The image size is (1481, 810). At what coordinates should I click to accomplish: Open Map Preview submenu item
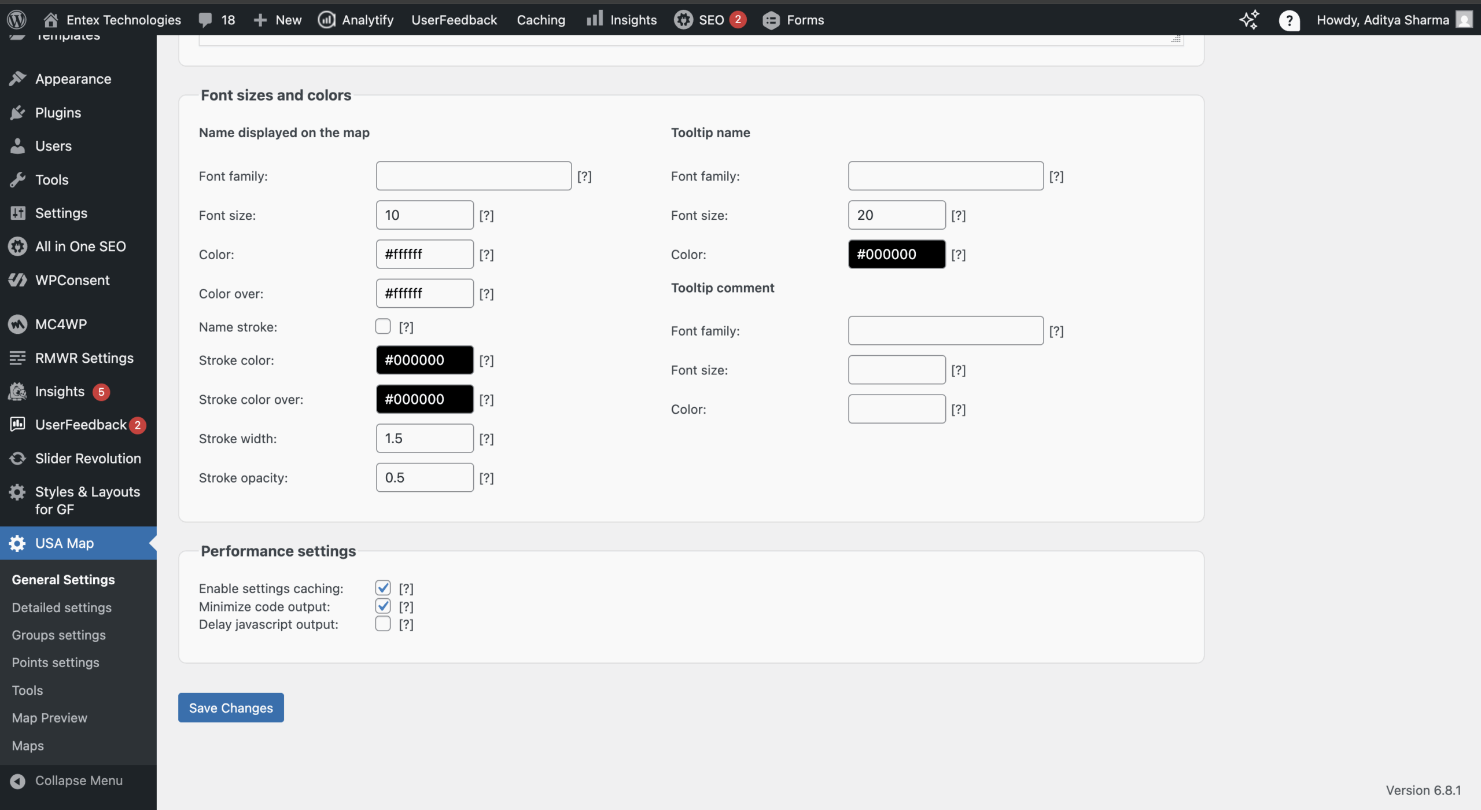point(49,717)
